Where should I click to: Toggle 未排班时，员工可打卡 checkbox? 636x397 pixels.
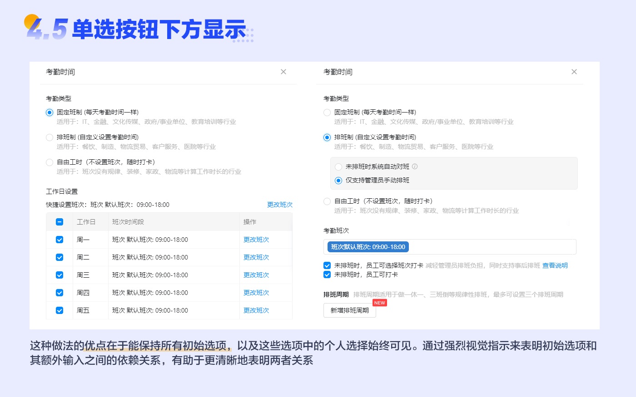[327, 274]
